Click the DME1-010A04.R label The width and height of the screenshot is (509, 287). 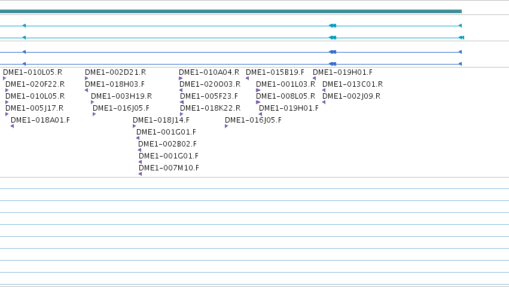point(209,72)
